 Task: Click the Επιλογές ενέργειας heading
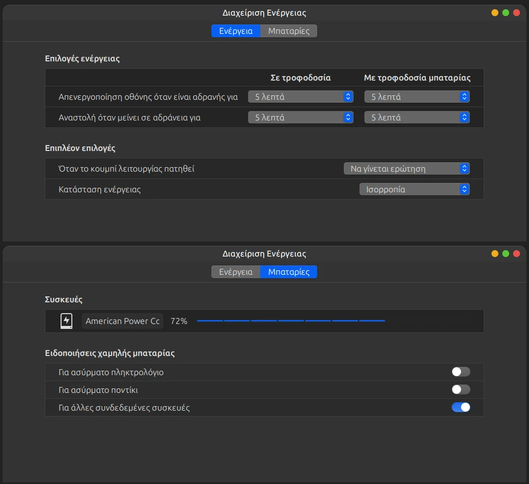(82, 59)
